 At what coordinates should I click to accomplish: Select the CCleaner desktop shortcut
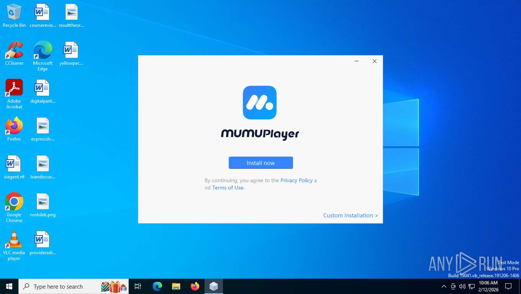[14, 54]
